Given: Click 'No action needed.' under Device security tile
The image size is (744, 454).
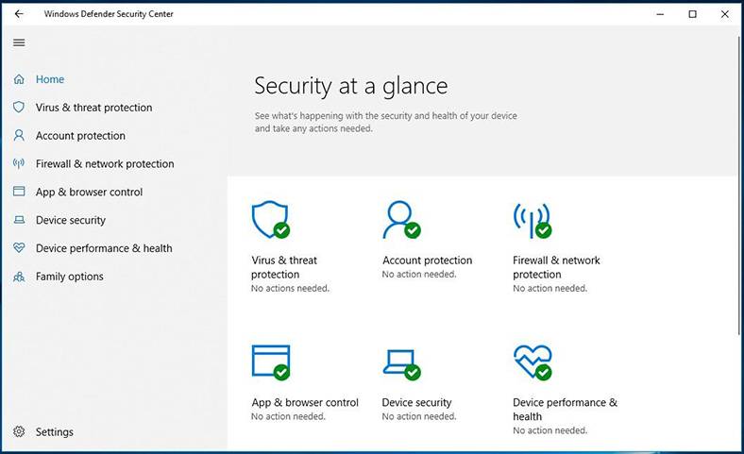Looking at the screenshot, I should (419, 416).
